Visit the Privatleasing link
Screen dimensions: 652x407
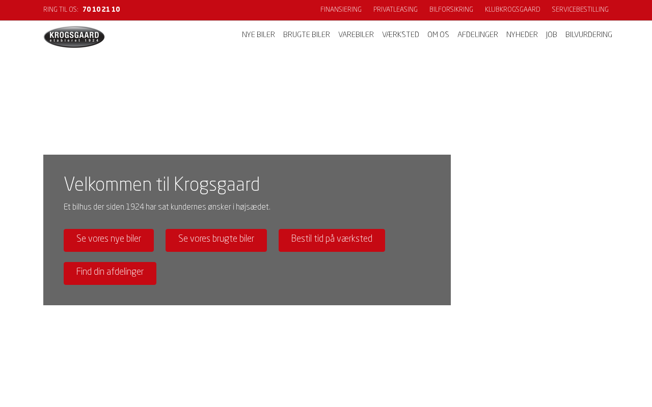395,10
